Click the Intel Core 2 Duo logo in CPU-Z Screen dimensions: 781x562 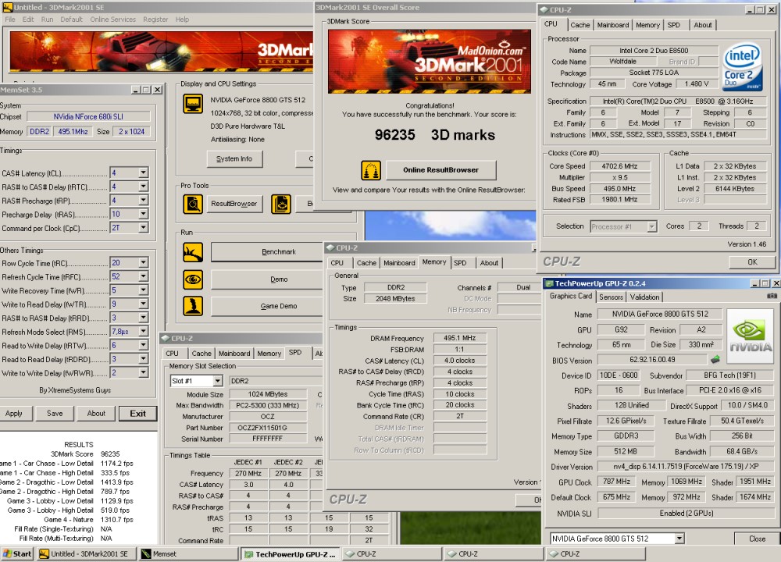tap(743, 66)
